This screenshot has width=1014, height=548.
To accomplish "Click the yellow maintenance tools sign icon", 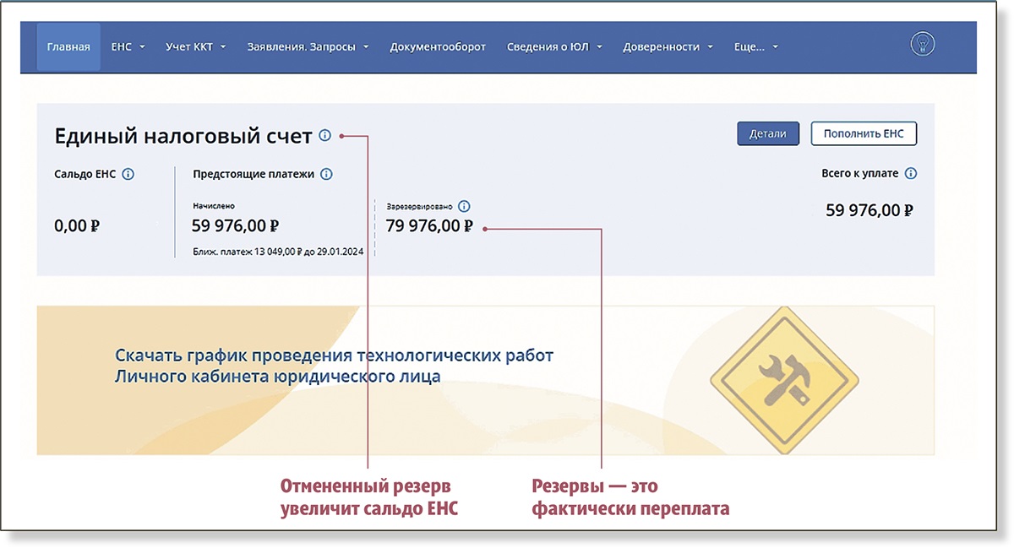I will [x=784, y=380].
